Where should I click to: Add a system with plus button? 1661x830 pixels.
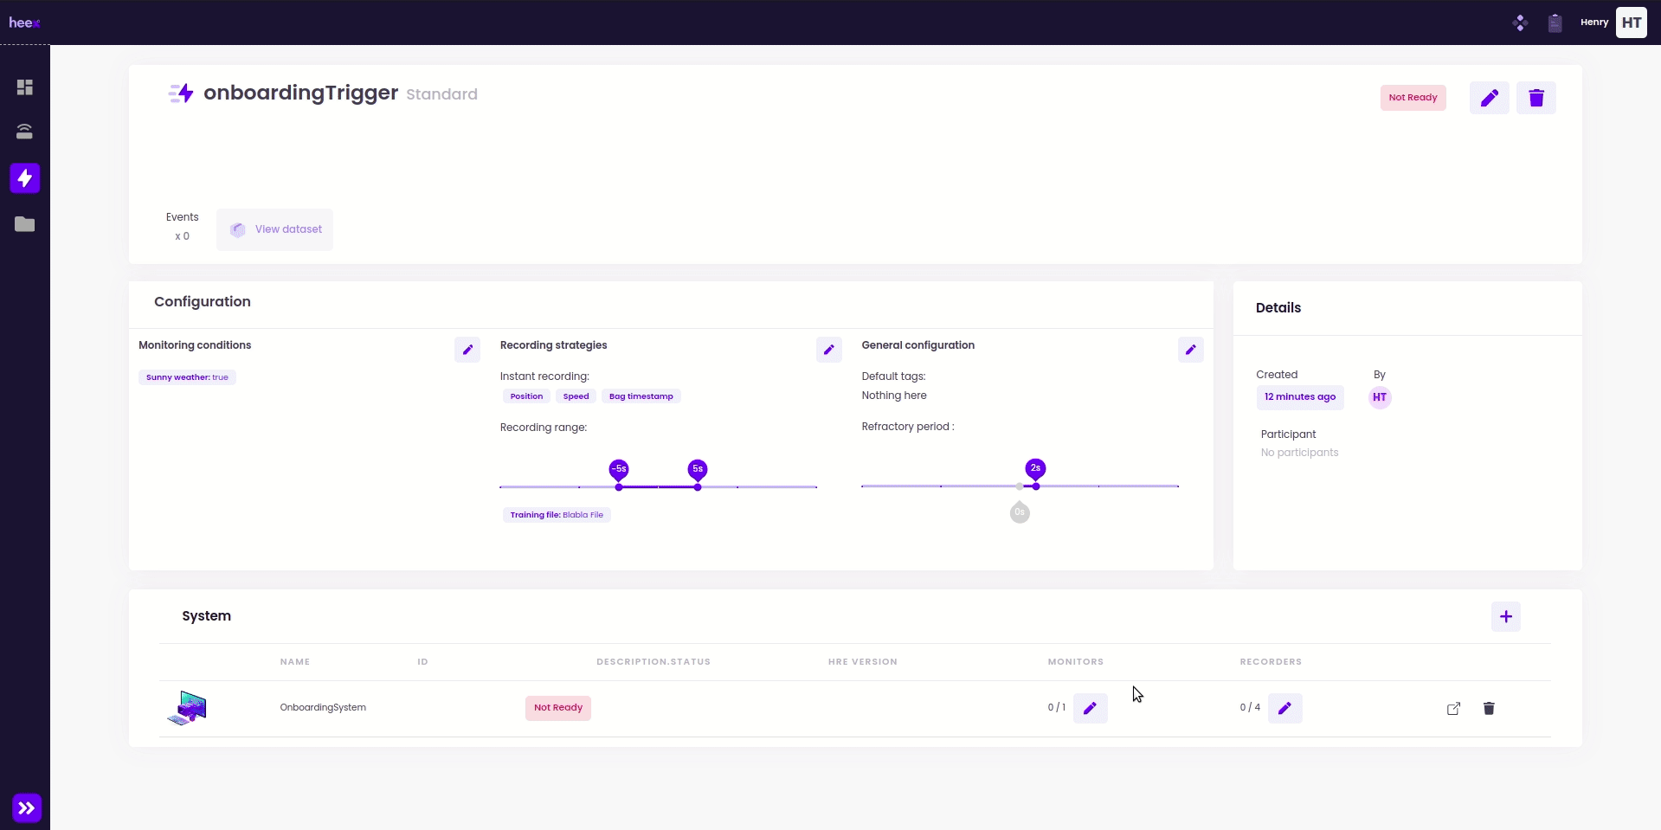point(1506,617)
